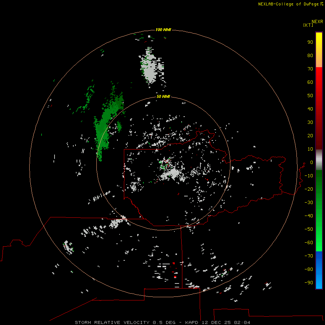Click the 60 value on velocity scale
Image resolution: width=325 pixels, height=325 pixels.
tap(310, 82)
